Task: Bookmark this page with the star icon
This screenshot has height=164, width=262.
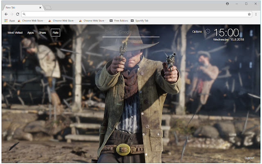Action: (249, 14)
